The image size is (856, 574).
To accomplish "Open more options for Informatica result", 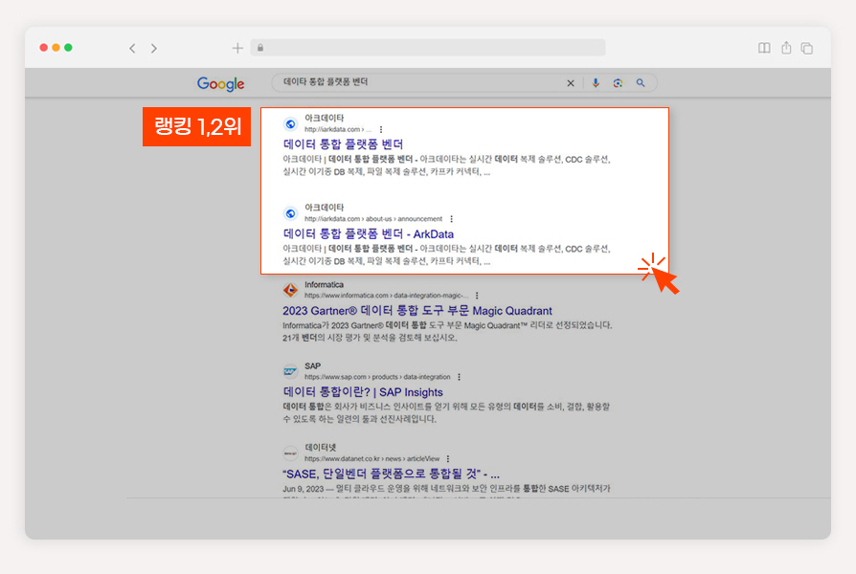I will point(477,296).
